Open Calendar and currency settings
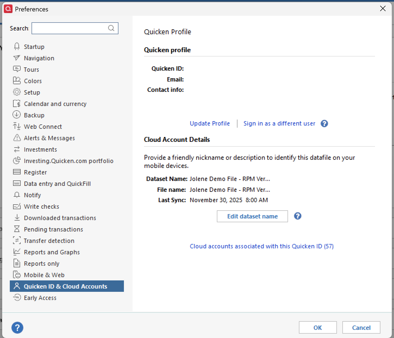Image resolution: width=394 pixels, height=338 pixels. tap(55, 104)
